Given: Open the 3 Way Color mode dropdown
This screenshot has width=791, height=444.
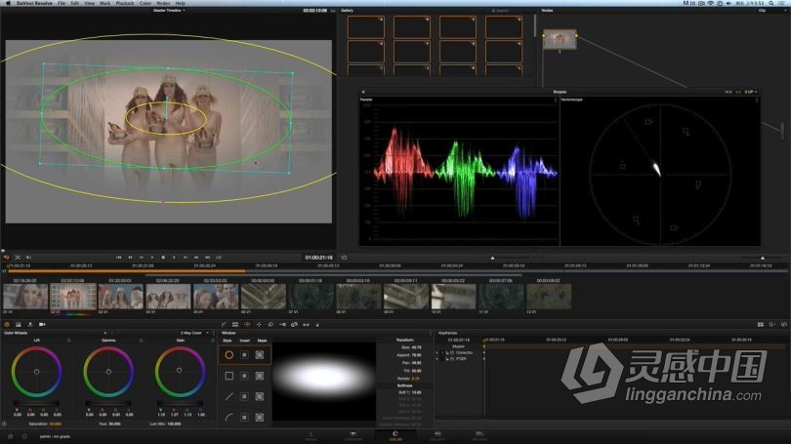Looking at the screenshot, I should coord(194,333).
